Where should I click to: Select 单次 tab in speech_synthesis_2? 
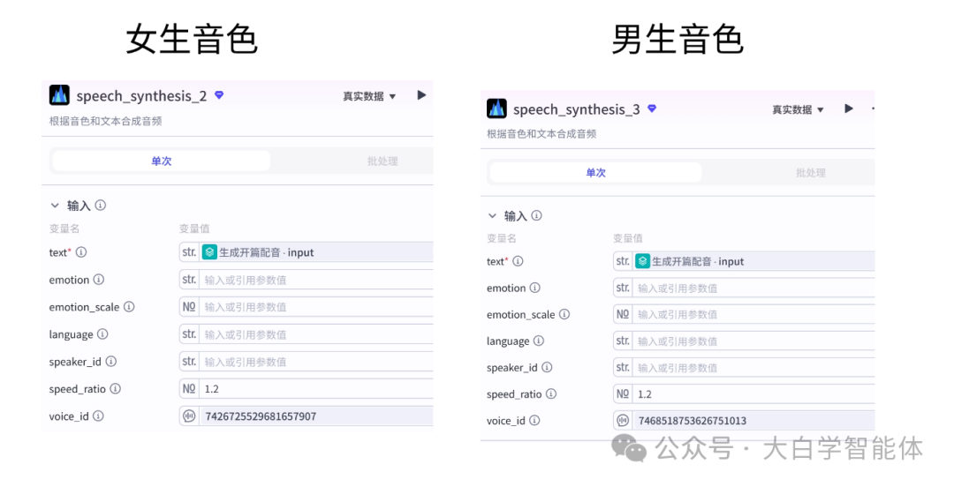162,161
